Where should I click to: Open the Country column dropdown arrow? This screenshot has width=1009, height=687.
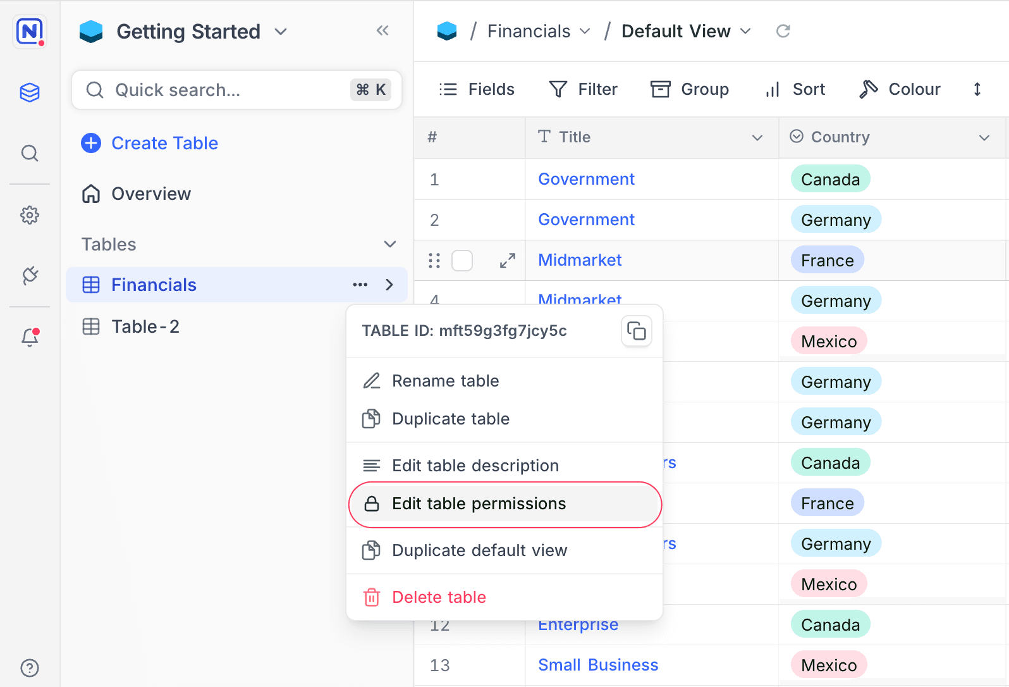coord(984,137)
